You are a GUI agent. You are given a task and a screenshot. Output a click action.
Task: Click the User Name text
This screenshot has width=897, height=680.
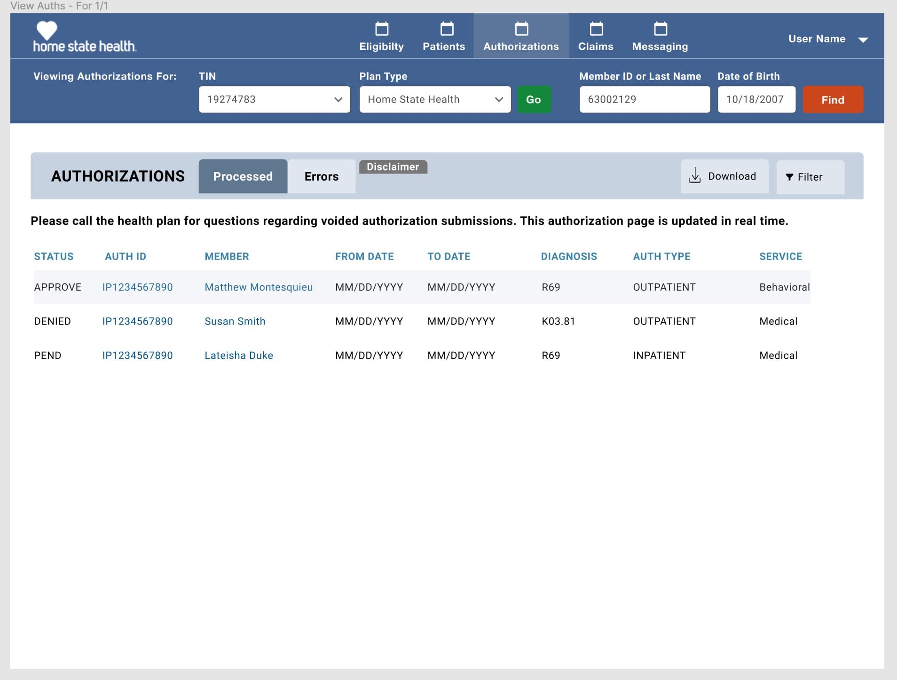pyautogui.click(x=817, y=39)
